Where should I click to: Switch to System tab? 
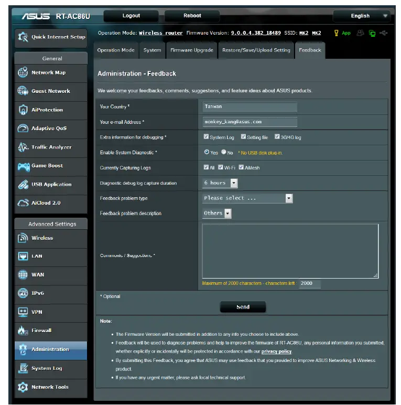pos(152,50)
